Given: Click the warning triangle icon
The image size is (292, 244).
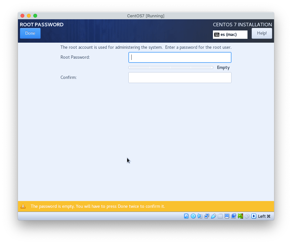Looking at the screenshot, I should (x=23, y=206).
